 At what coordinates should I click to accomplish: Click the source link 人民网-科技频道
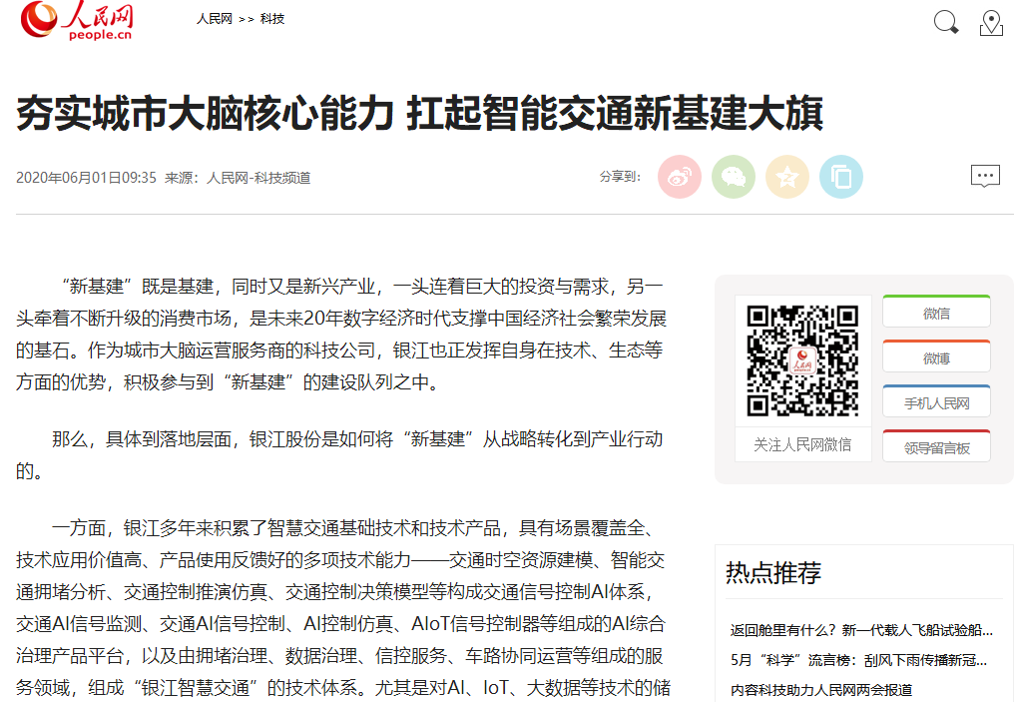click(x=258, y=178)
